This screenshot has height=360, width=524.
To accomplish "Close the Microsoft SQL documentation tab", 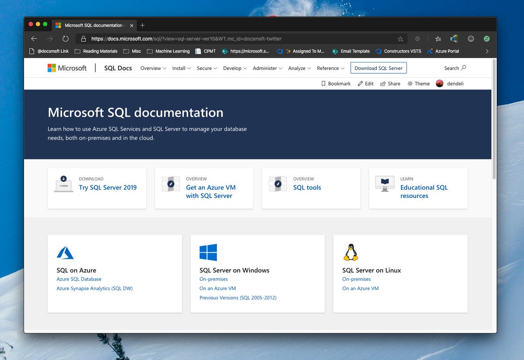I will 131,25.
